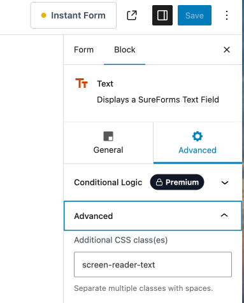The width and height of the screenshot is (244, 303).
Task: Click the Conditional Logic panel title
Action: [108, 182]
